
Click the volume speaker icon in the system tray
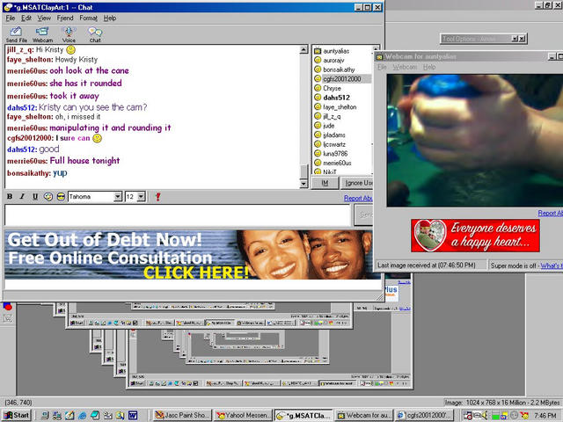(x=485, y=415)
